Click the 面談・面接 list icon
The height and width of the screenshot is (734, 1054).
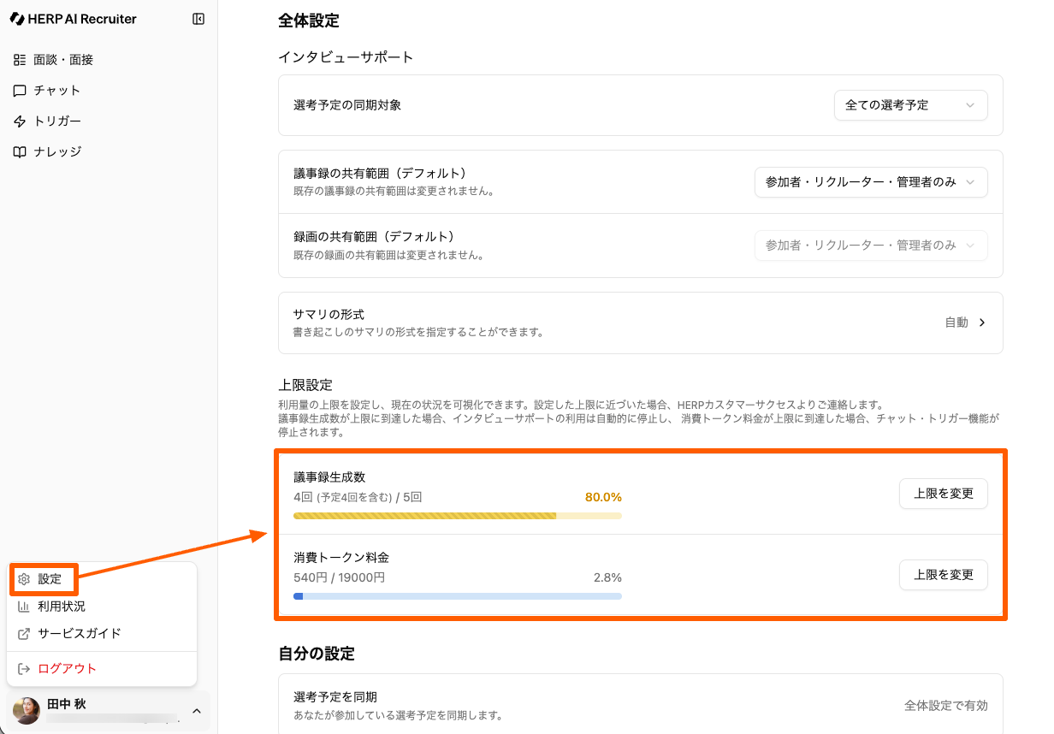(20, 60)
